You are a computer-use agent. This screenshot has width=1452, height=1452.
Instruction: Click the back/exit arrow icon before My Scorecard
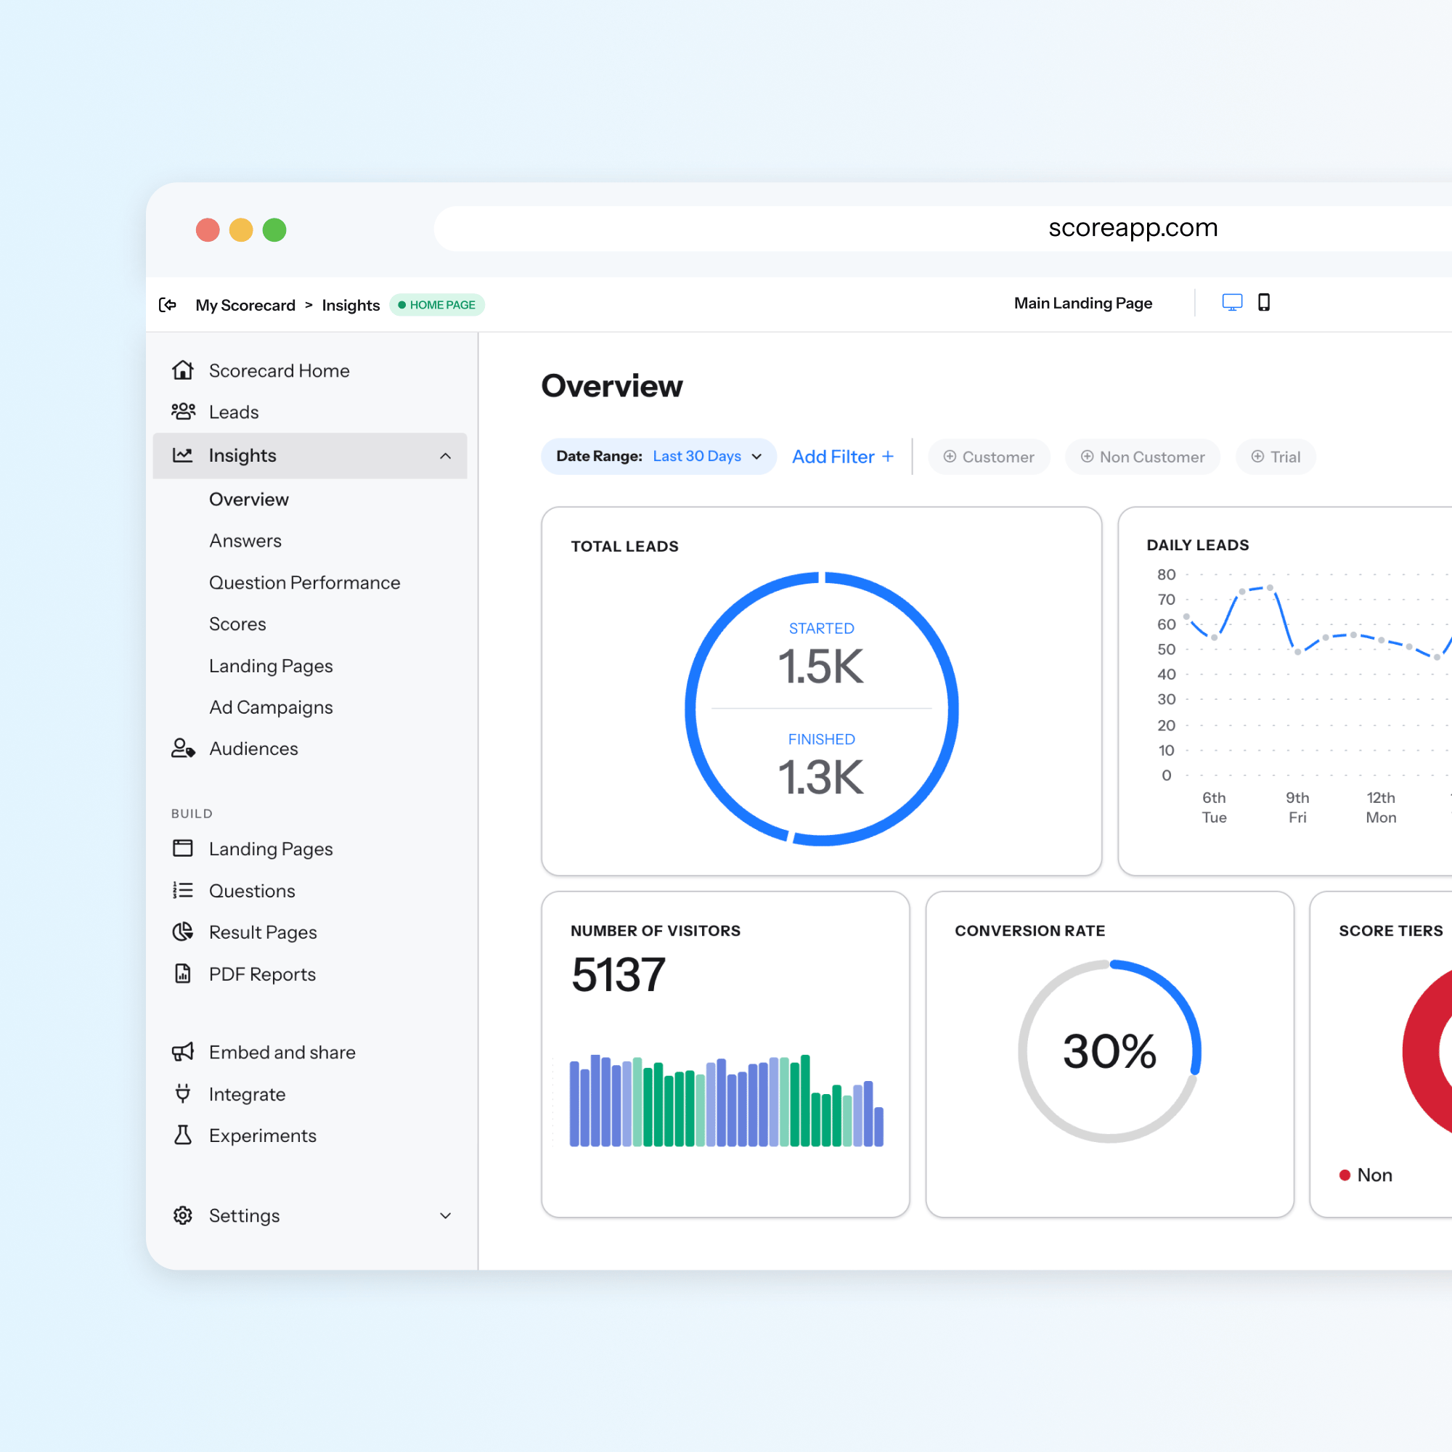tap(168, 304)
